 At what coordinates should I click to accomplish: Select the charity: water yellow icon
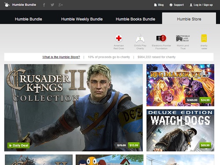point(204,38)
